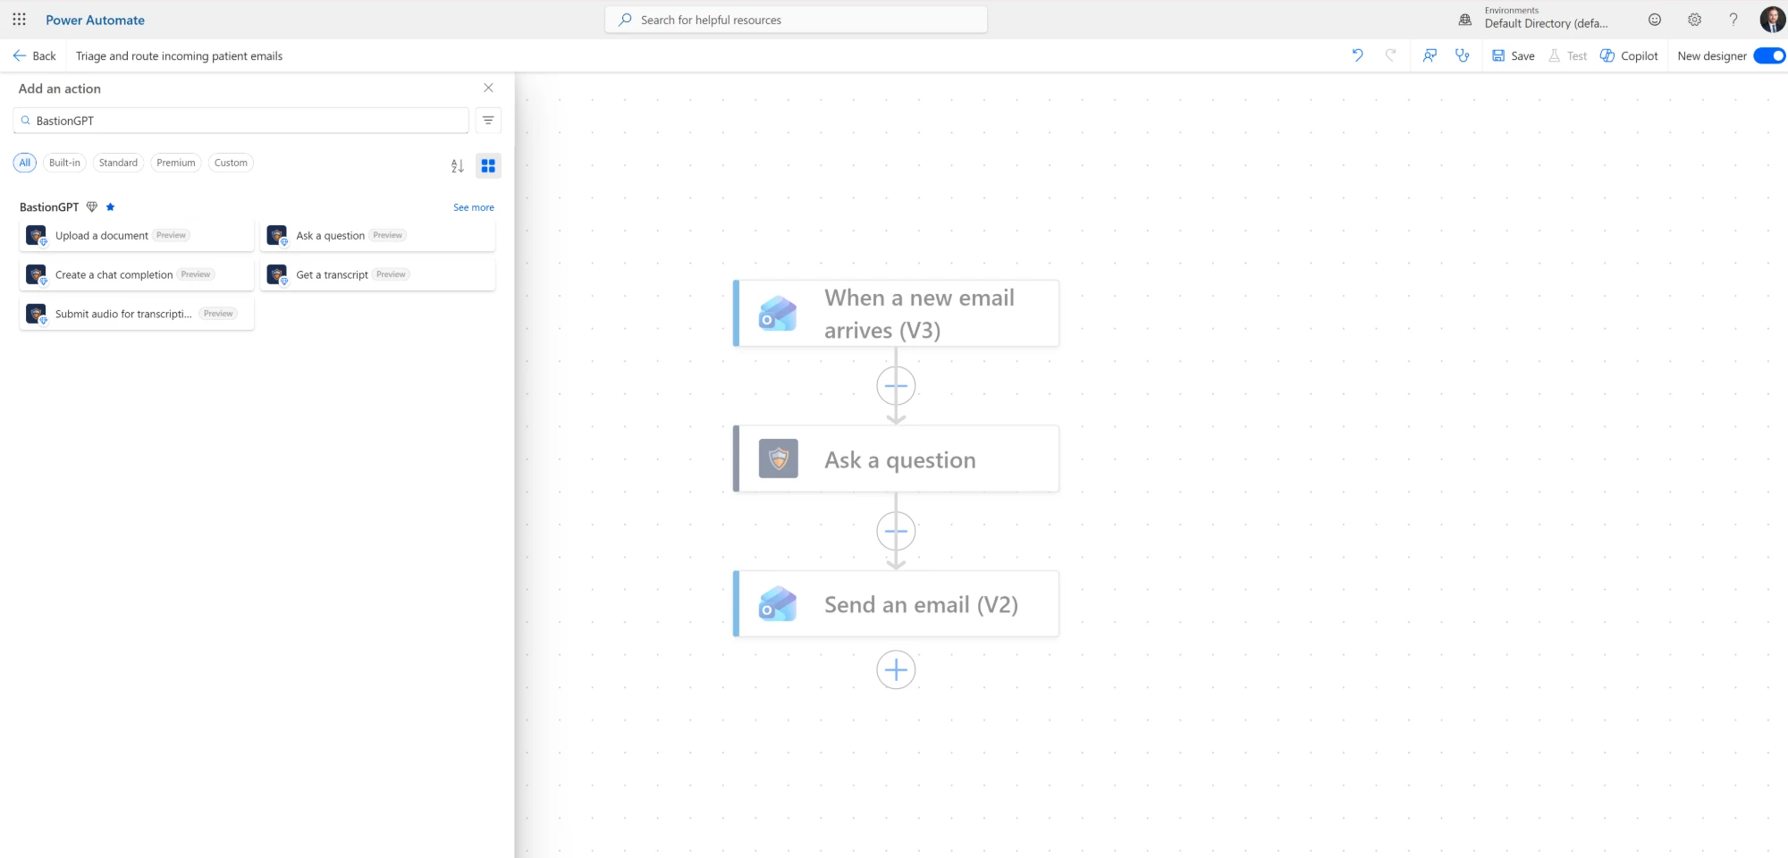Select the Ask a question card on canvas
Image resolution: width=1788 pixels, height=858 pixels.
coord(896,458)
